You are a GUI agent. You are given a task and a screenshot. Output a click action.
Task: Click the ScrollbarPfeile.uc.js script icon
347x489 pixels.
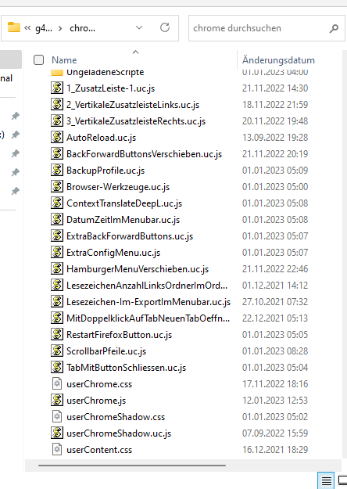(57, 351)
